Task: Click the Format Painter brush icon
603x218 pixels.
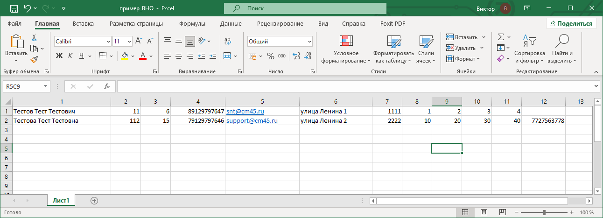Action: [x=34, y=59]
